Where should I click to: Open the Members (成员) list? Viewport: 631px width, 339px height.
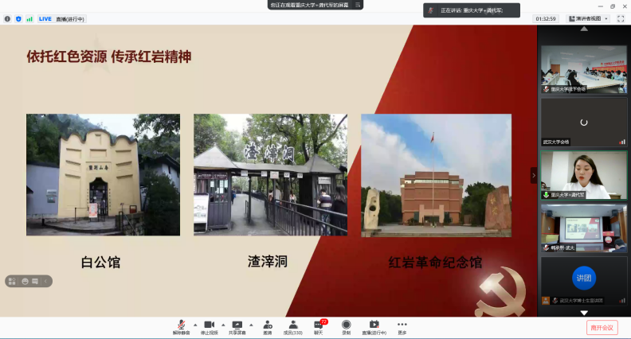tap(293, 325)
